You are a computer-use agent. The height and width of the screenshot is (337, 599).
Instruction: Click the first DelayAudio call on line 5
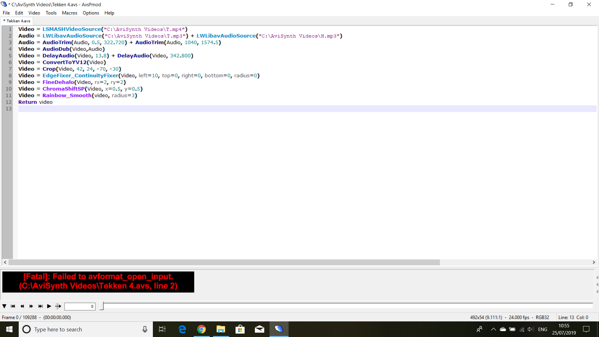click(58, 56)
